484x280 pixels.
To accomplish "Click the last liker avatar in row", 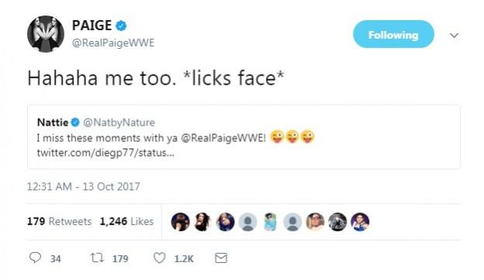I will point(360,222).
